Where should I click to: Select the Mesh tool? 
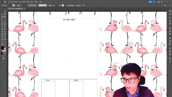pos(2,34)
